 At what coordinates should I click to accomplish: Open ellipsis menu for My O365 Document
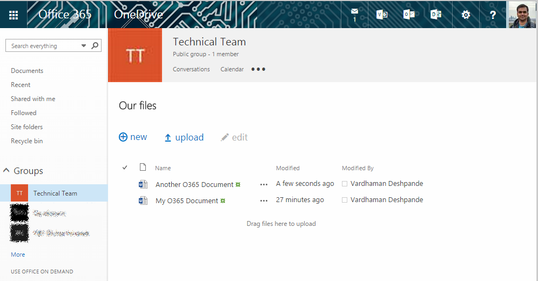pos(264,200)
